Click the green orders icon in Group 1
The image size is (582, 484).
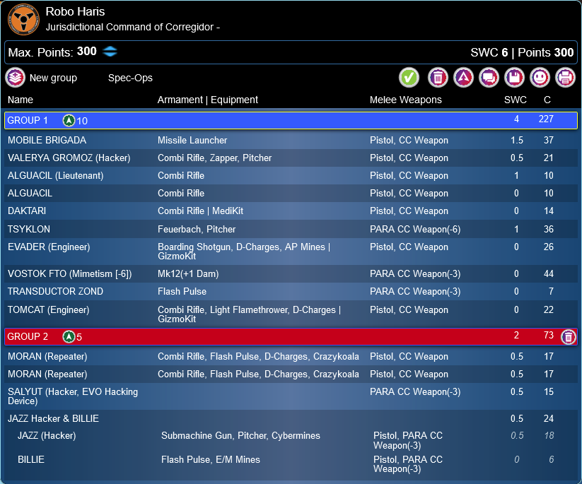(x=69, y=121)
